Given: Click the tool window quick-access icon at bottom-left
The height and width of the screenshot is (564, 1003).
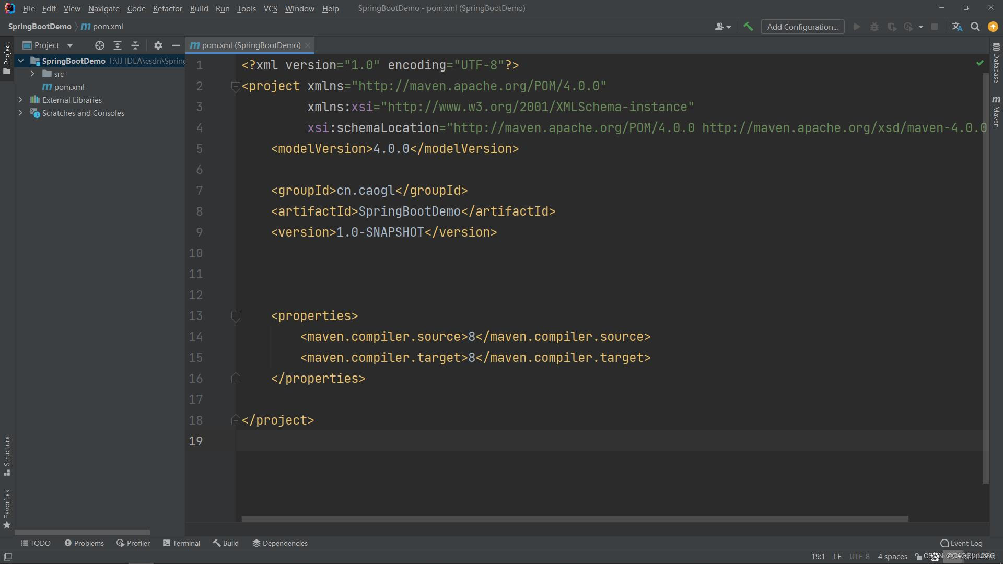Looking at the screenshot, I should pyautogui.click(x=8, y=557).
